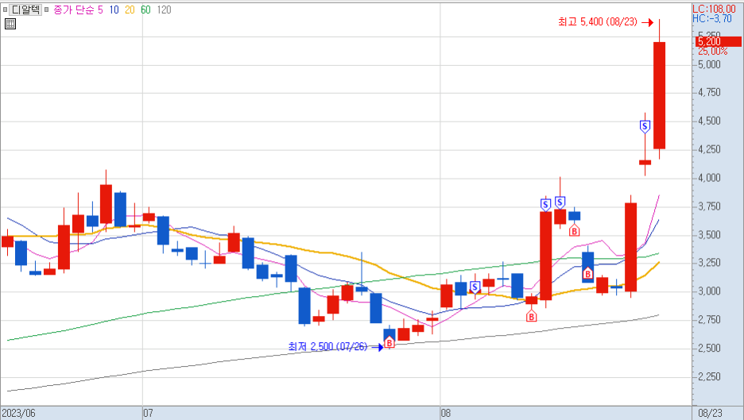The height and width of the screenshot is (420, 744).
Task: Click the 08 month axis label
Action: coord(446,414)
